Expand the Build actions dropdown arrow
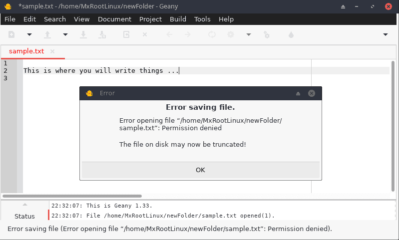This screenshot has width=399, height=240. (249, 34)
